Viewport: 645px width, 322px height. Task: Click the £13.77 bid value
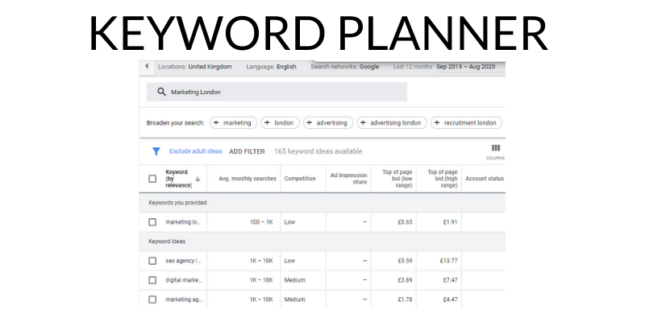point(448,261)
